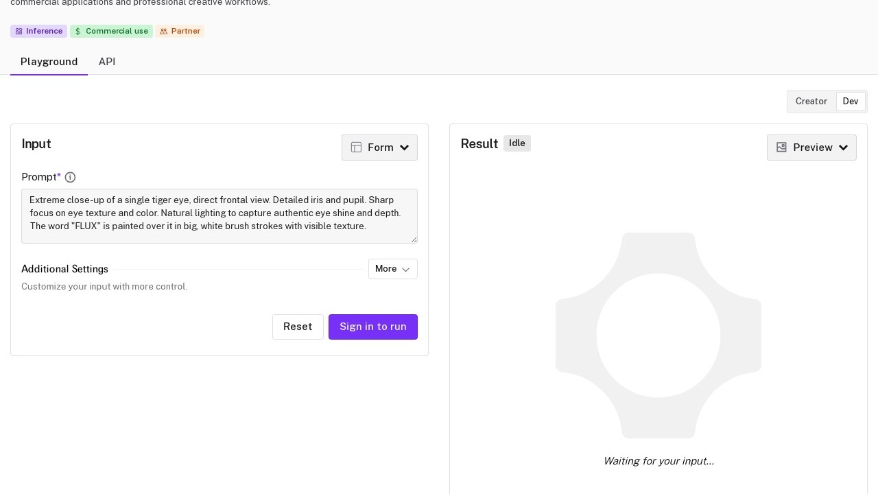
Task: Expand More additional settings
Action: point(392,269)
